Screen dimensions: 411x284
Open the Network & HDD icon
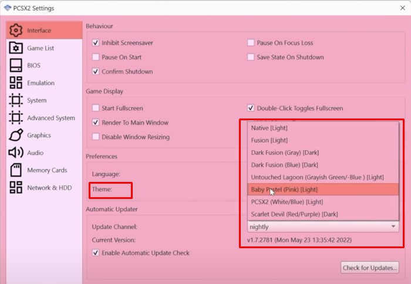(16, 188)
